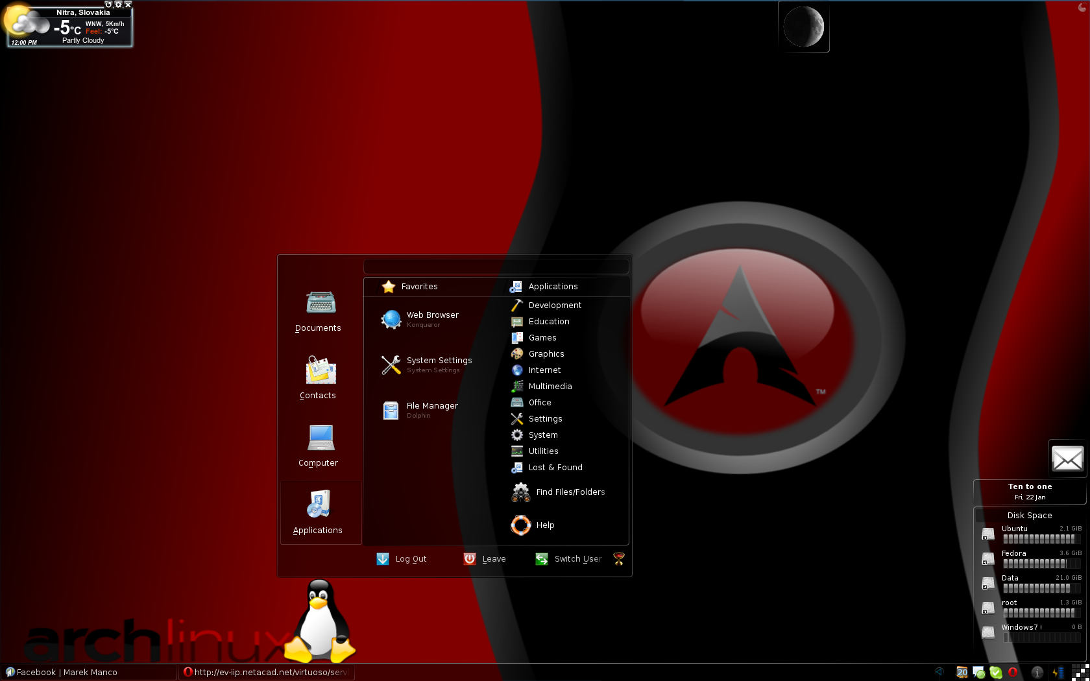This screenshot has width=1090, height=681.
Task: Click Nitra, Slovakia location in weather widget
Action: pyautogui.click(x=83, y=12)
